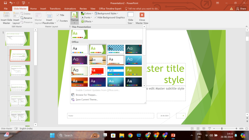Switch to Reading view icon
The image size is (249, 140).
(x=204, y=128)
